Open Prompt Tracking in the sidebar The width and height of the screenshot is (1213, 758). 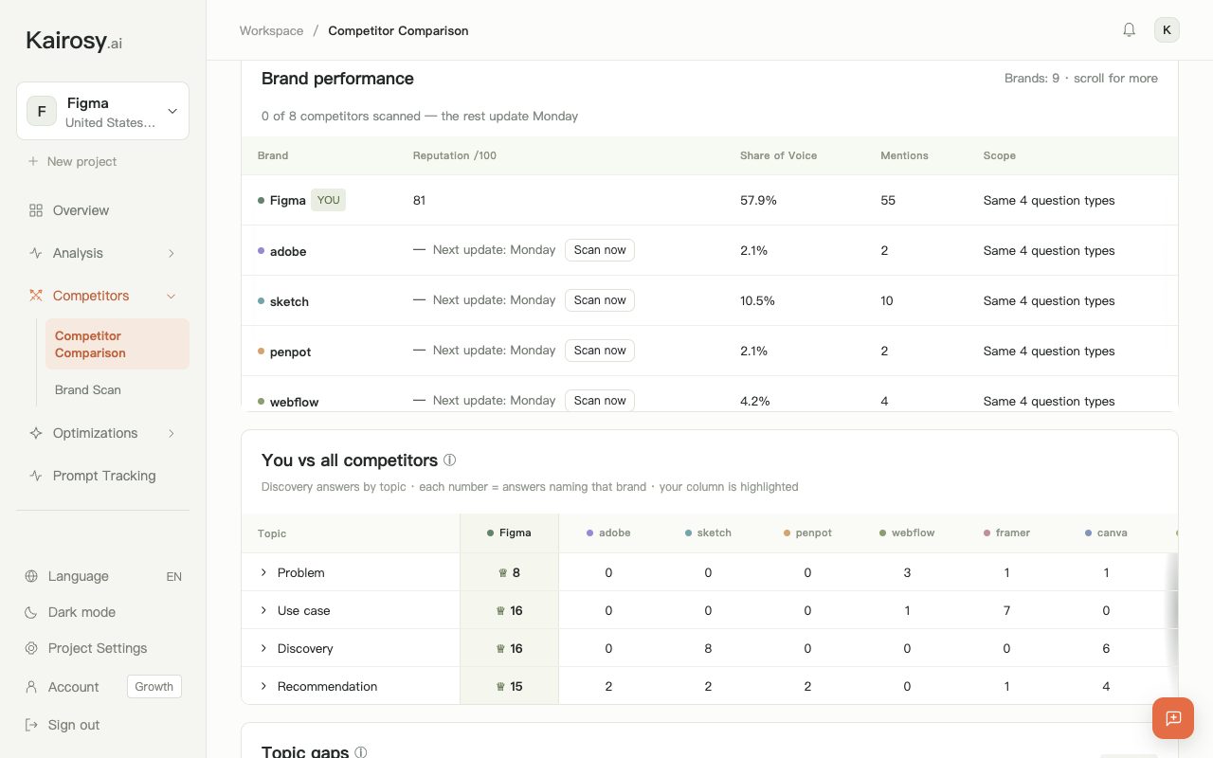coord(102,476)
